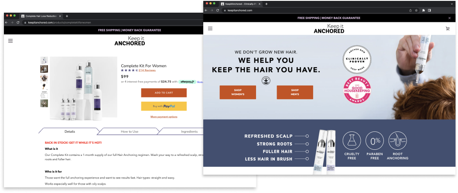Select the KeepItAnchored homepage browser tab

(241, 4)
